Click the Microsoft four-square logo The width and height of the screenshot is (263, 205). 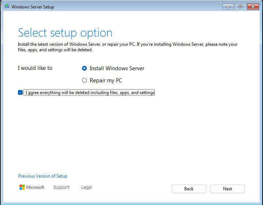(22, 187)
